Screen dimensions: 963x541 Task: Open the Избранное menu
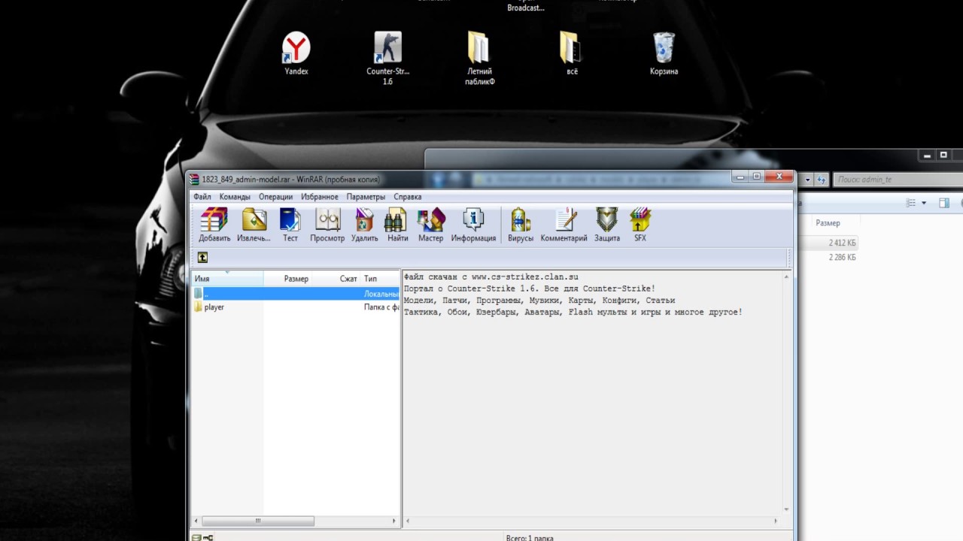[x=320, y=197]
